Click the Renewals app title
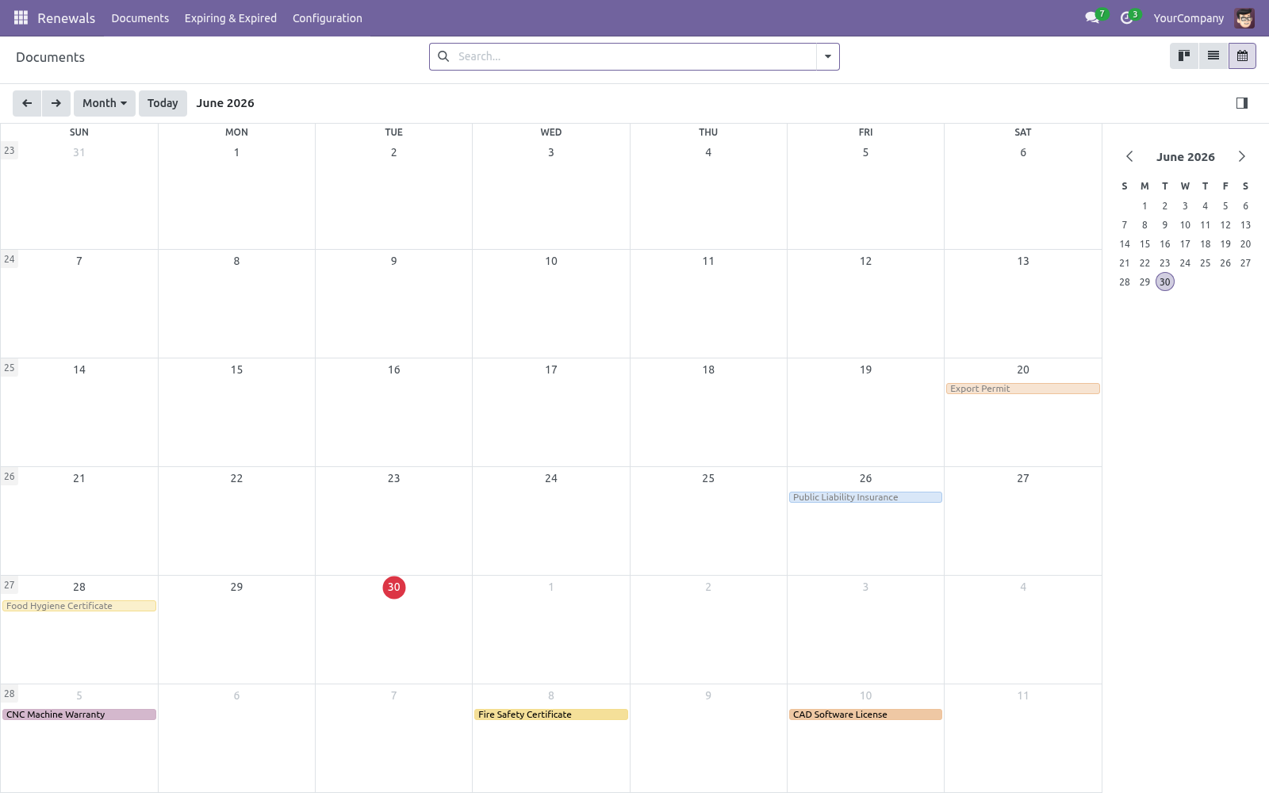1269x793 pixels. point(67,18)
